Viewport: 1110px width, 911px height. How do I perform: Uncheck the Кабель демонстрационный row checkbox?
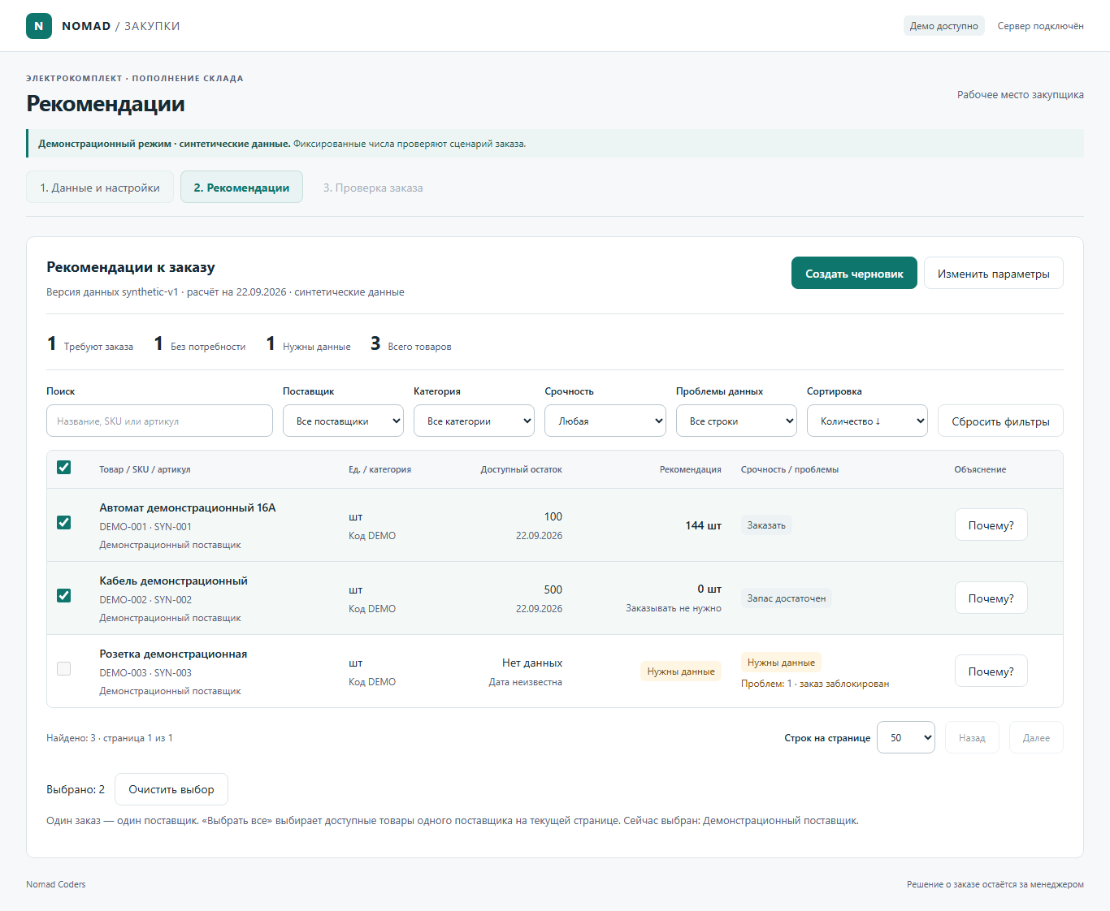pyautogui.click(x=64, y=596)
